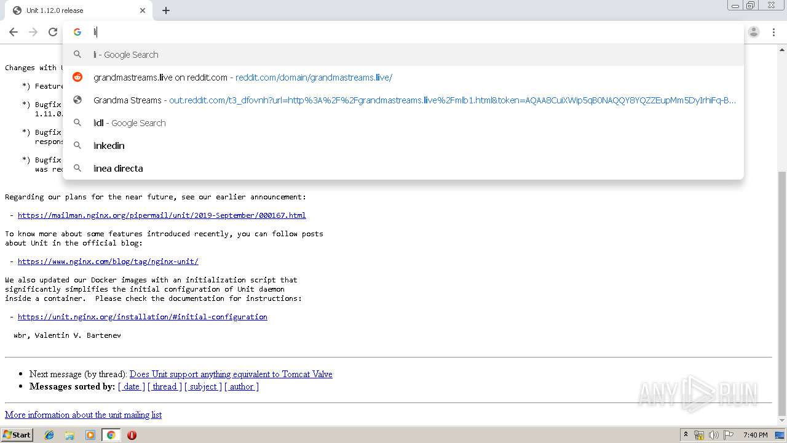The image size is (787, 443).
Task: Select the linea directa suggestion
Action: (403, 169)
